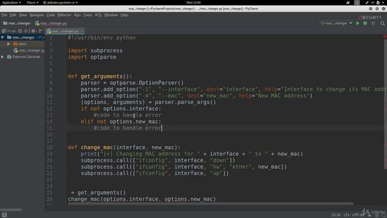Open the VCS menu
The height and width of the screenshot is (218, 387).
pyautogui.click(x=98, y=15)
